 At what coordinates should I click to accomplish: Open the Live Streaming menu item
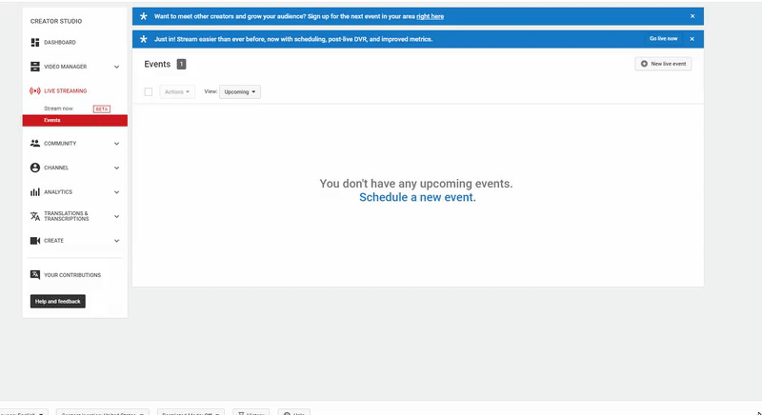point(65,90)
